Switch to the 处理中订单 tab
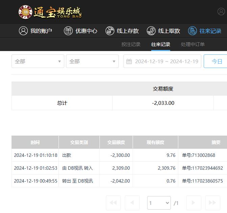 click(x=193, y=44)
